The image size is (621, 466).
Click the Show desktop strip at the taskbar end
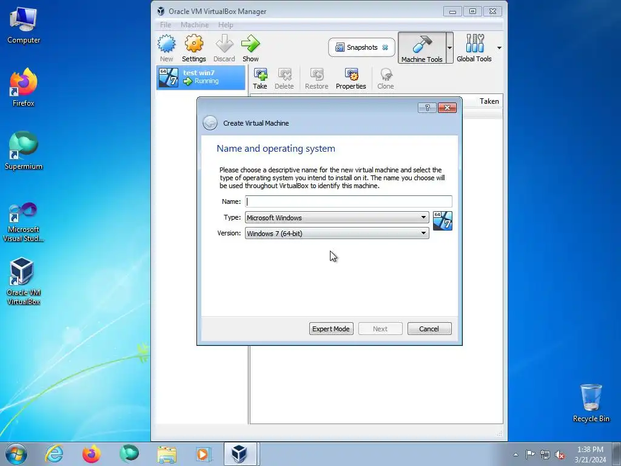(617, 454)
